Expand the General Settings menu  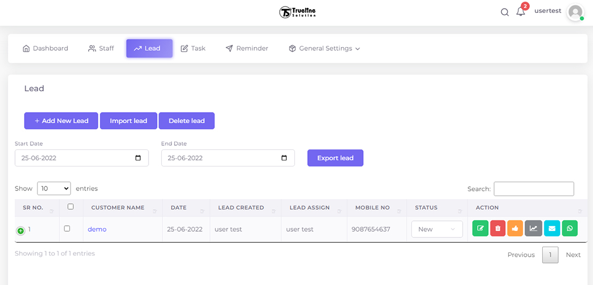[324, 49]
